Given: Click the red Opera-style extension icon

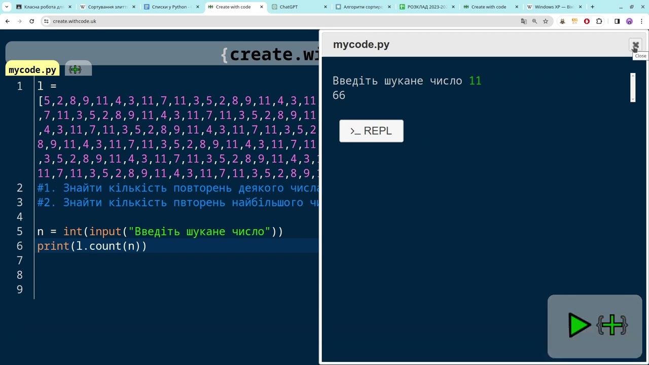Looking at the screenshot, I should point(587,21).
